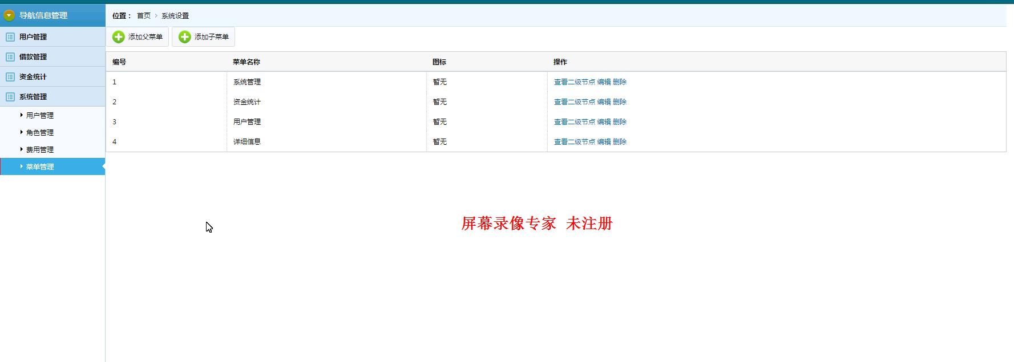The height and width of the screenshot is (362, 1014).
Task: Click 删除 for the 系统管理 row
Action: click(x=620, y=82)
